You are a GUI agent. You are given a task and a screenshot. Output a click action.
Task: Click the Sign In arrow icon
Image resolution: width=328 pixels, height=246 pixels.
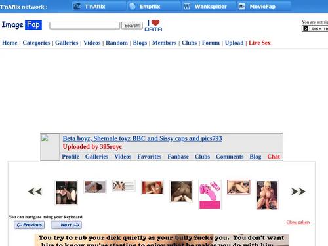click(306, 28)
